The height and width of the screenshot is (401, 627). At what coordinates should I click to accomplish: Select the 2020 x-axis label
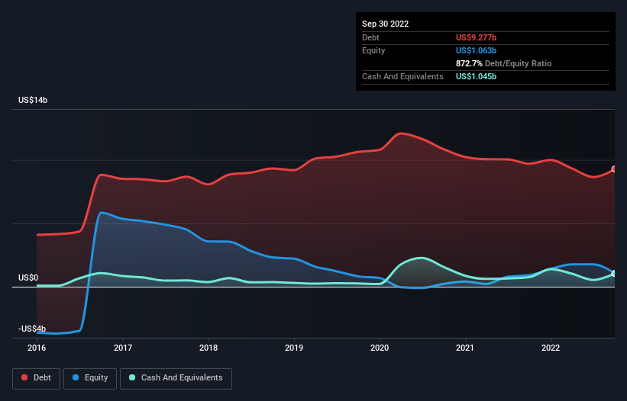click(x=380, y=348)
